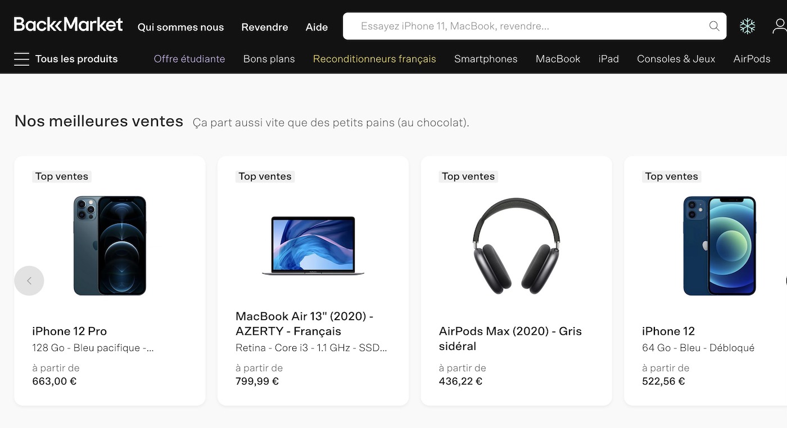Open the account profile icon
Screen dimensions: 787x428
[x=780, y=26]
